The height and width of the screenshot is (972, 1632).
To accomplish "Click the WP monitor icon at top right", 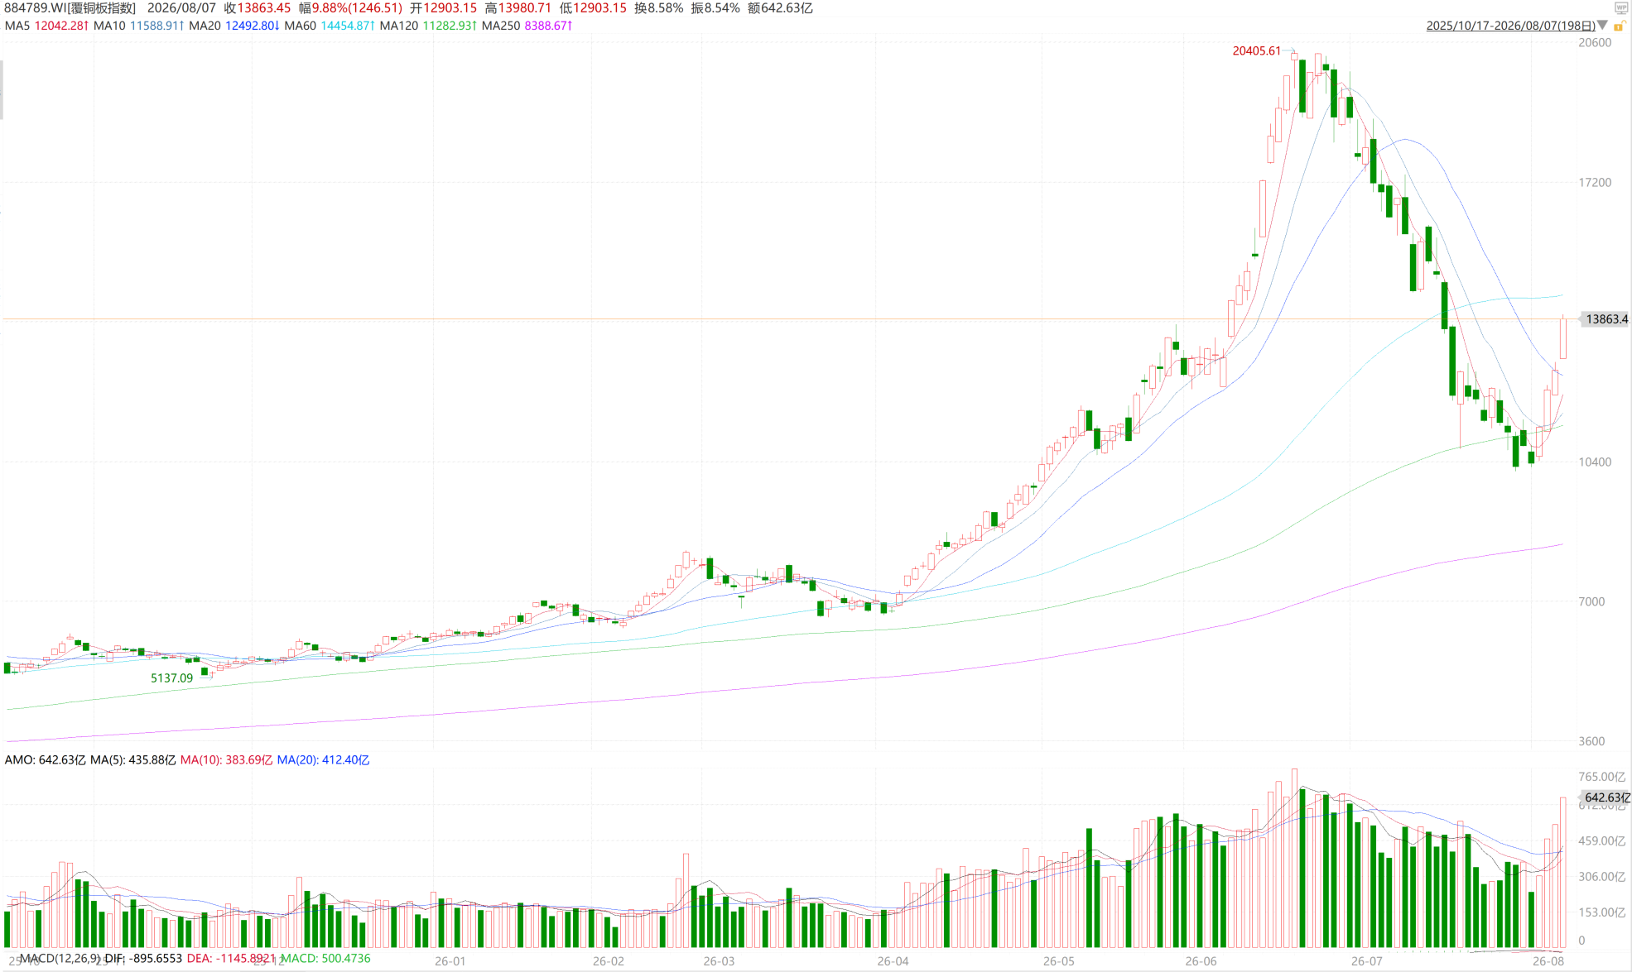I will [1621, 8].
